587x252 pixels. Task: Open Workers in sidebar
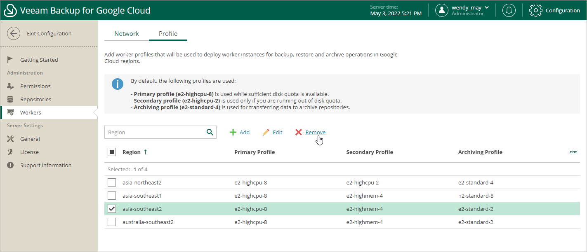coord(49,112)
